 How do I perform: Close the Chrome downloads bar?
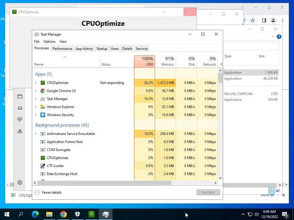[x=284, y=195]
